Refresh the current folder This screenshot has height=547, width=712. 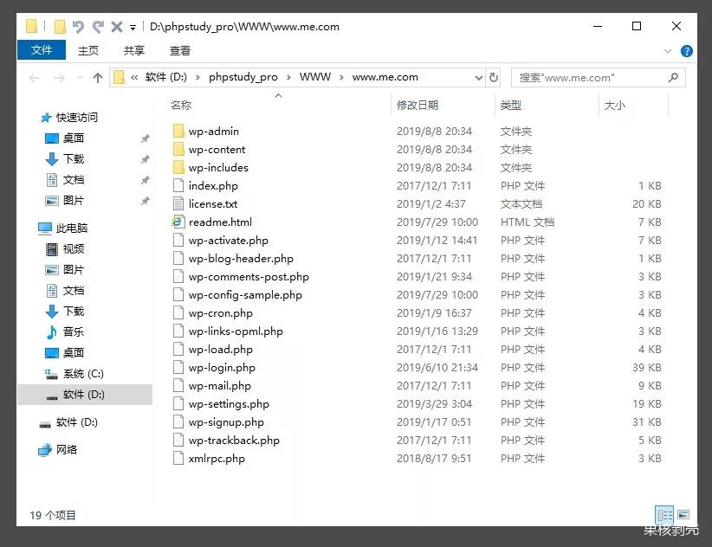pos(494,78)
